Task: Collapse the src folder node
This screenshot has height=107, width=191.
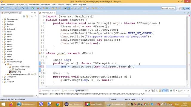Action: pyautogui.click(x=5, y=64)
